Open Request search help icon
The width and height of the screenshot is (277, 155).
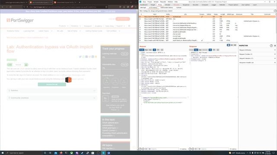pyautogui.click(x=140, y=149)
